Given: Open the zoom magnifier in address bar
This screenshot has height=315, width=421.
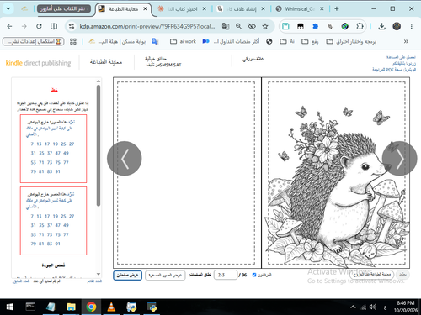Looking at the screenshot, I should (x=238, y=26).
